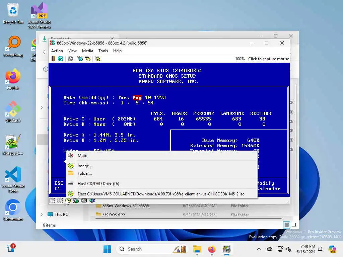Open Firefox from taskbar
343x257 pixels.
tap(212, 249)
